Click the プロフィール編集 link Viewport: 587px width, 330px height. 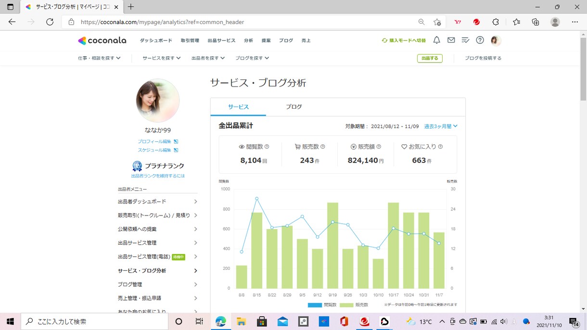(158, 141)
